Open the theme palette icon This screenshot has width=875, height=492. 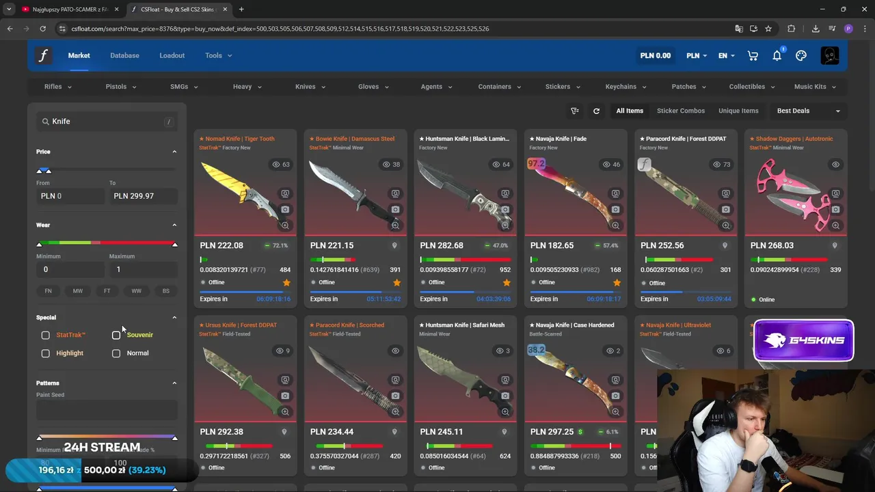click(801, 55)
